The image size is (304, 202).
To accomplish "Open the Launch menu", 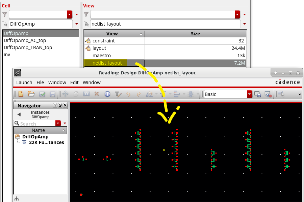I will [x=24, y=82].
